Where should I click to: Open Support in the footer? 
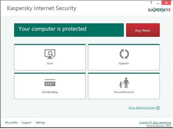point(26,123)
